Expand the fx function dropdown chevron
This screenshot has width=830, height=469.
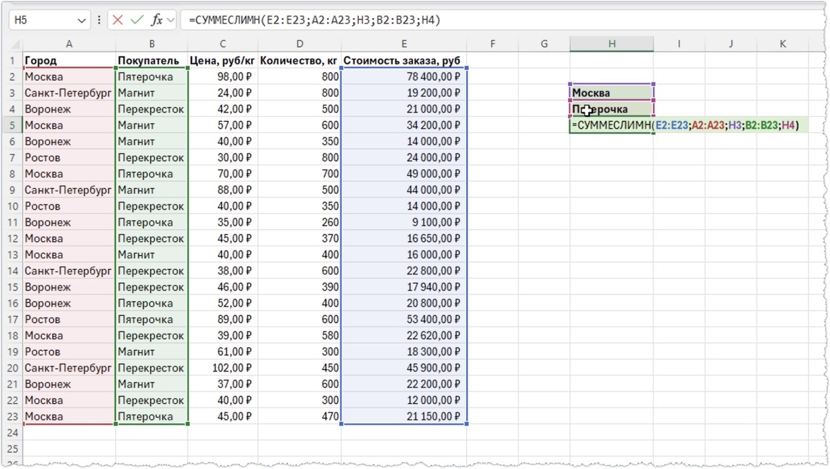(x=170, y=20)
